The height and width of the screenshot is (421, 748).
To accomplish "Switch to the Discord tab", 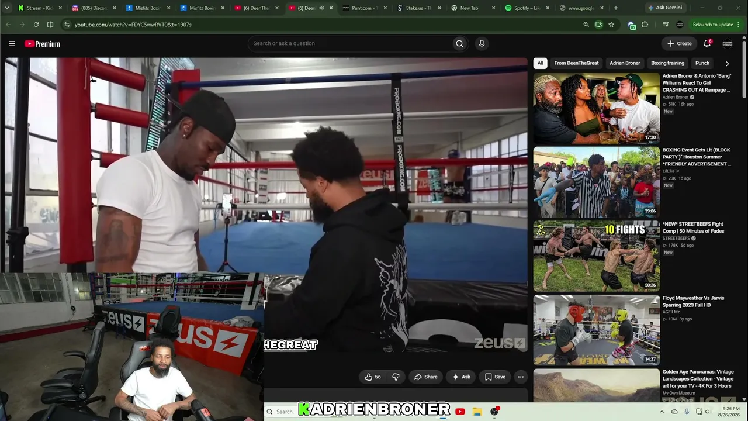I will (x=94, y=8).
